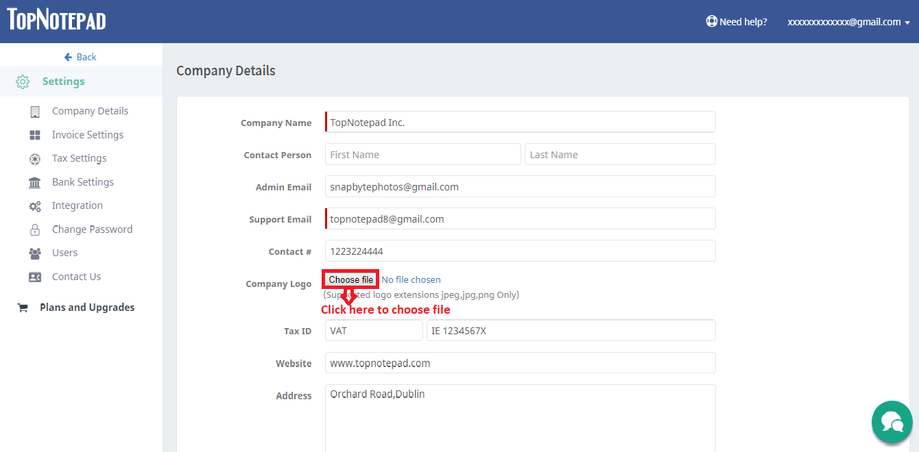Click the Choose file button

(x=351, y=279)
